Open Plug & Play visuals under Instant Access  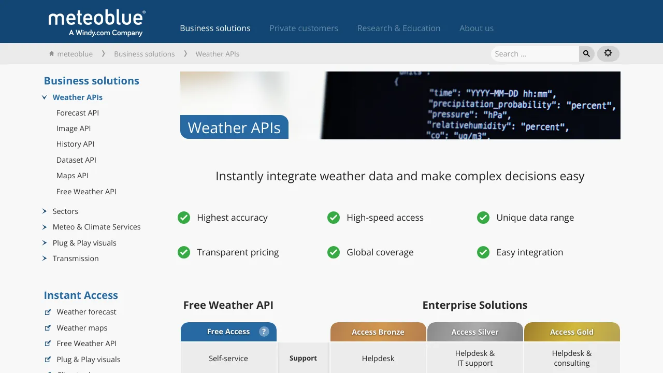tap(89, 360)
